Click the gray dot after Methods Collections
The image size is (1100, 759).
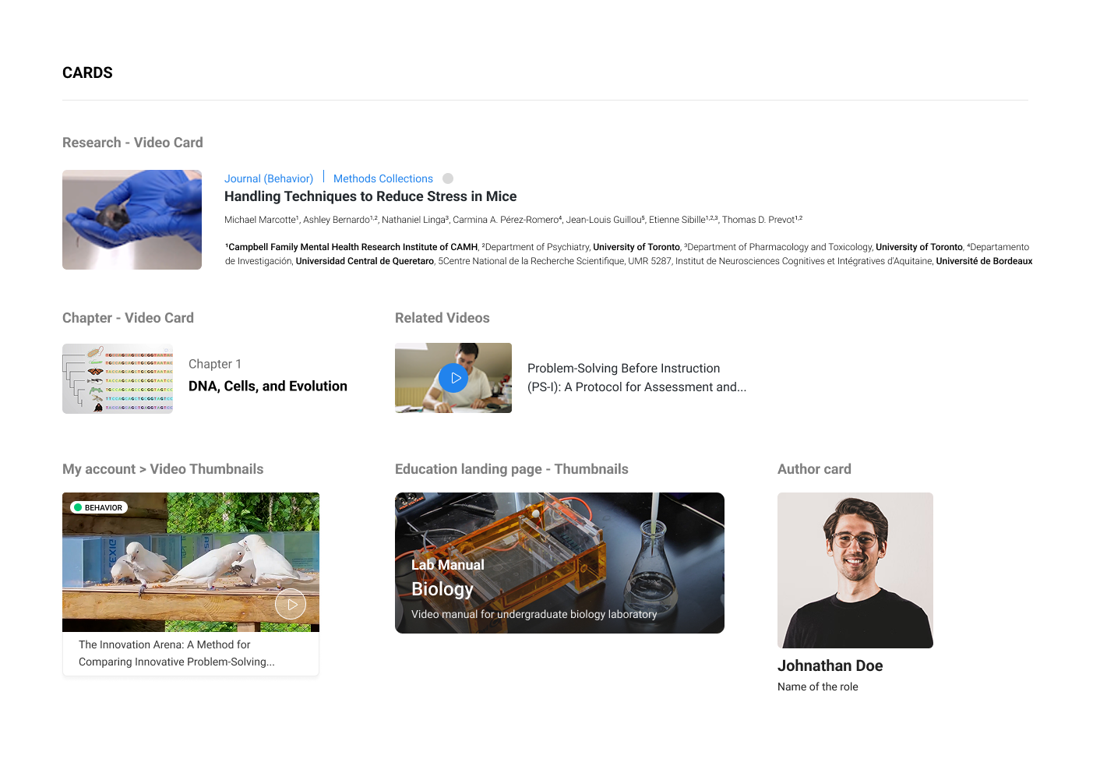pos(448,178)
